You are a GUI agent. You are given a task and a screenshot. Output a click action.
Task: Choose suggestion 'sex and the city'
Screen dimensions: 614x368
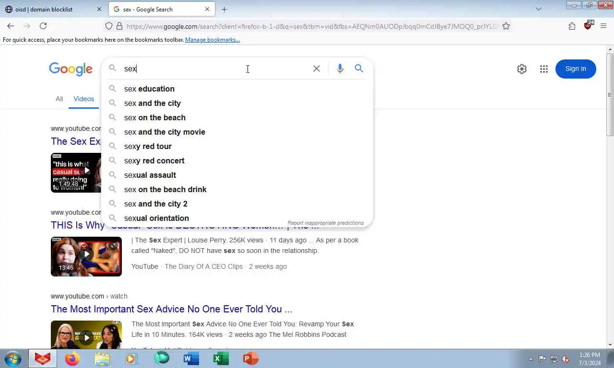tap(237, 103)
